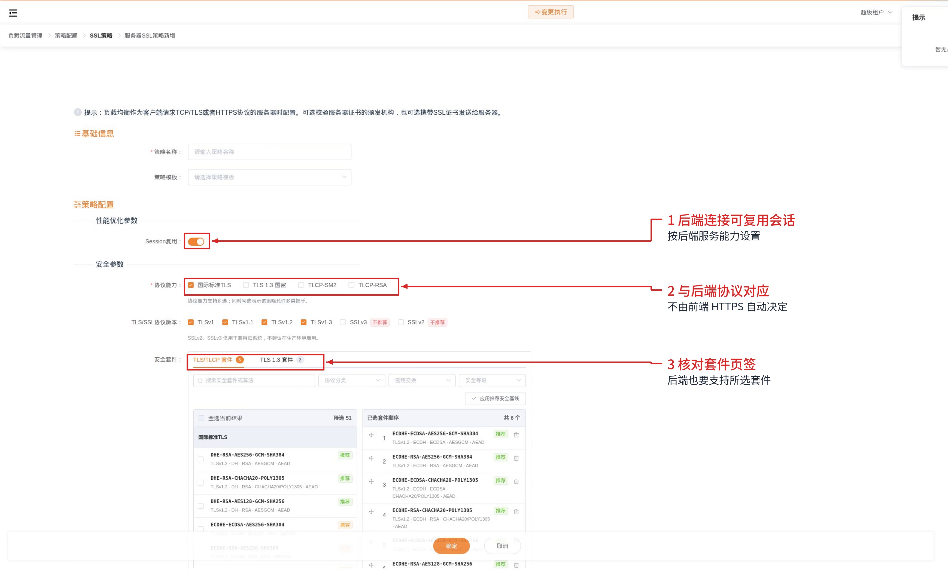
Task: Click drag handle of suite number 2
Action: [x=371, y=458]
